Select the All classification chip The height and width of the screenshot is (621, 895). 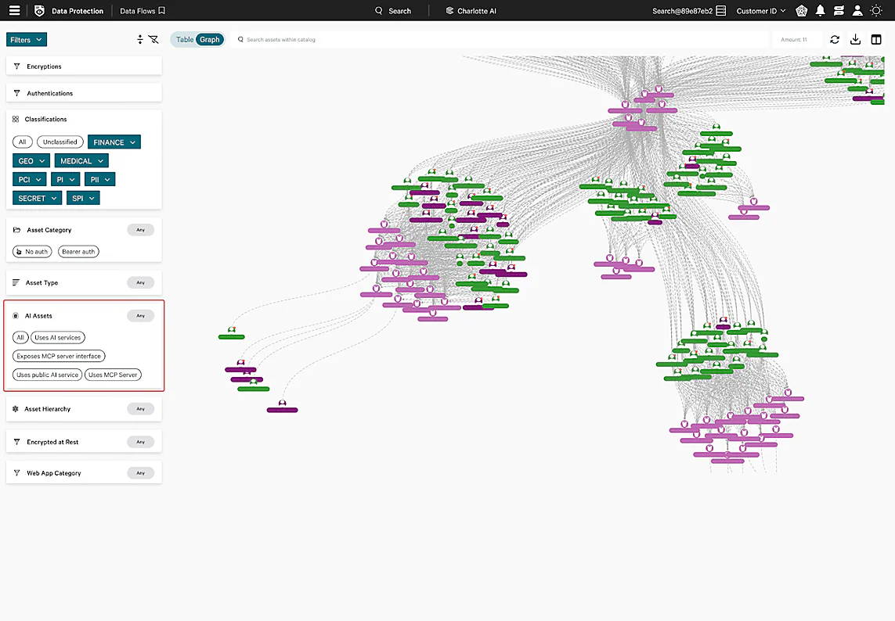coord(21,142)
